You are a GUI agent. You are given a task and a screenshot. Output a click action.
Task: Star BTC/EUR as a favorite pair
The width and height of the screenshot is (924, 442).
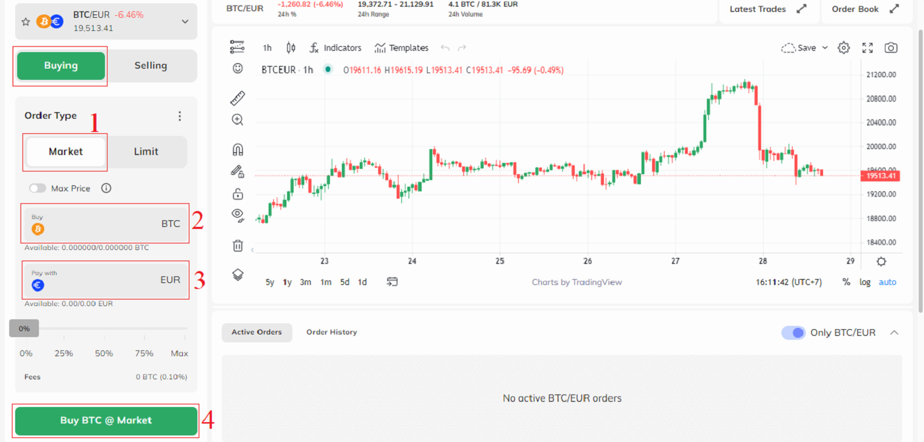25,21
